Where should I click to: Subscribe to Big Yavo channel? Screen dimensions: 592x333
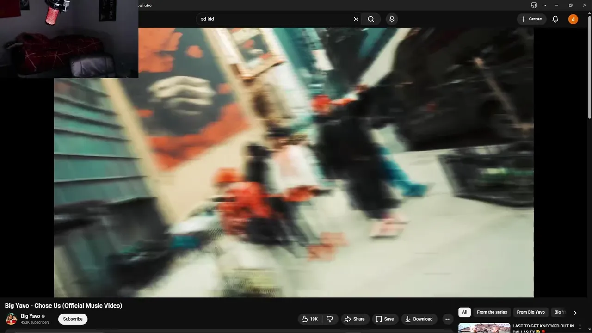pyautogui.click(x=73, y=319)
